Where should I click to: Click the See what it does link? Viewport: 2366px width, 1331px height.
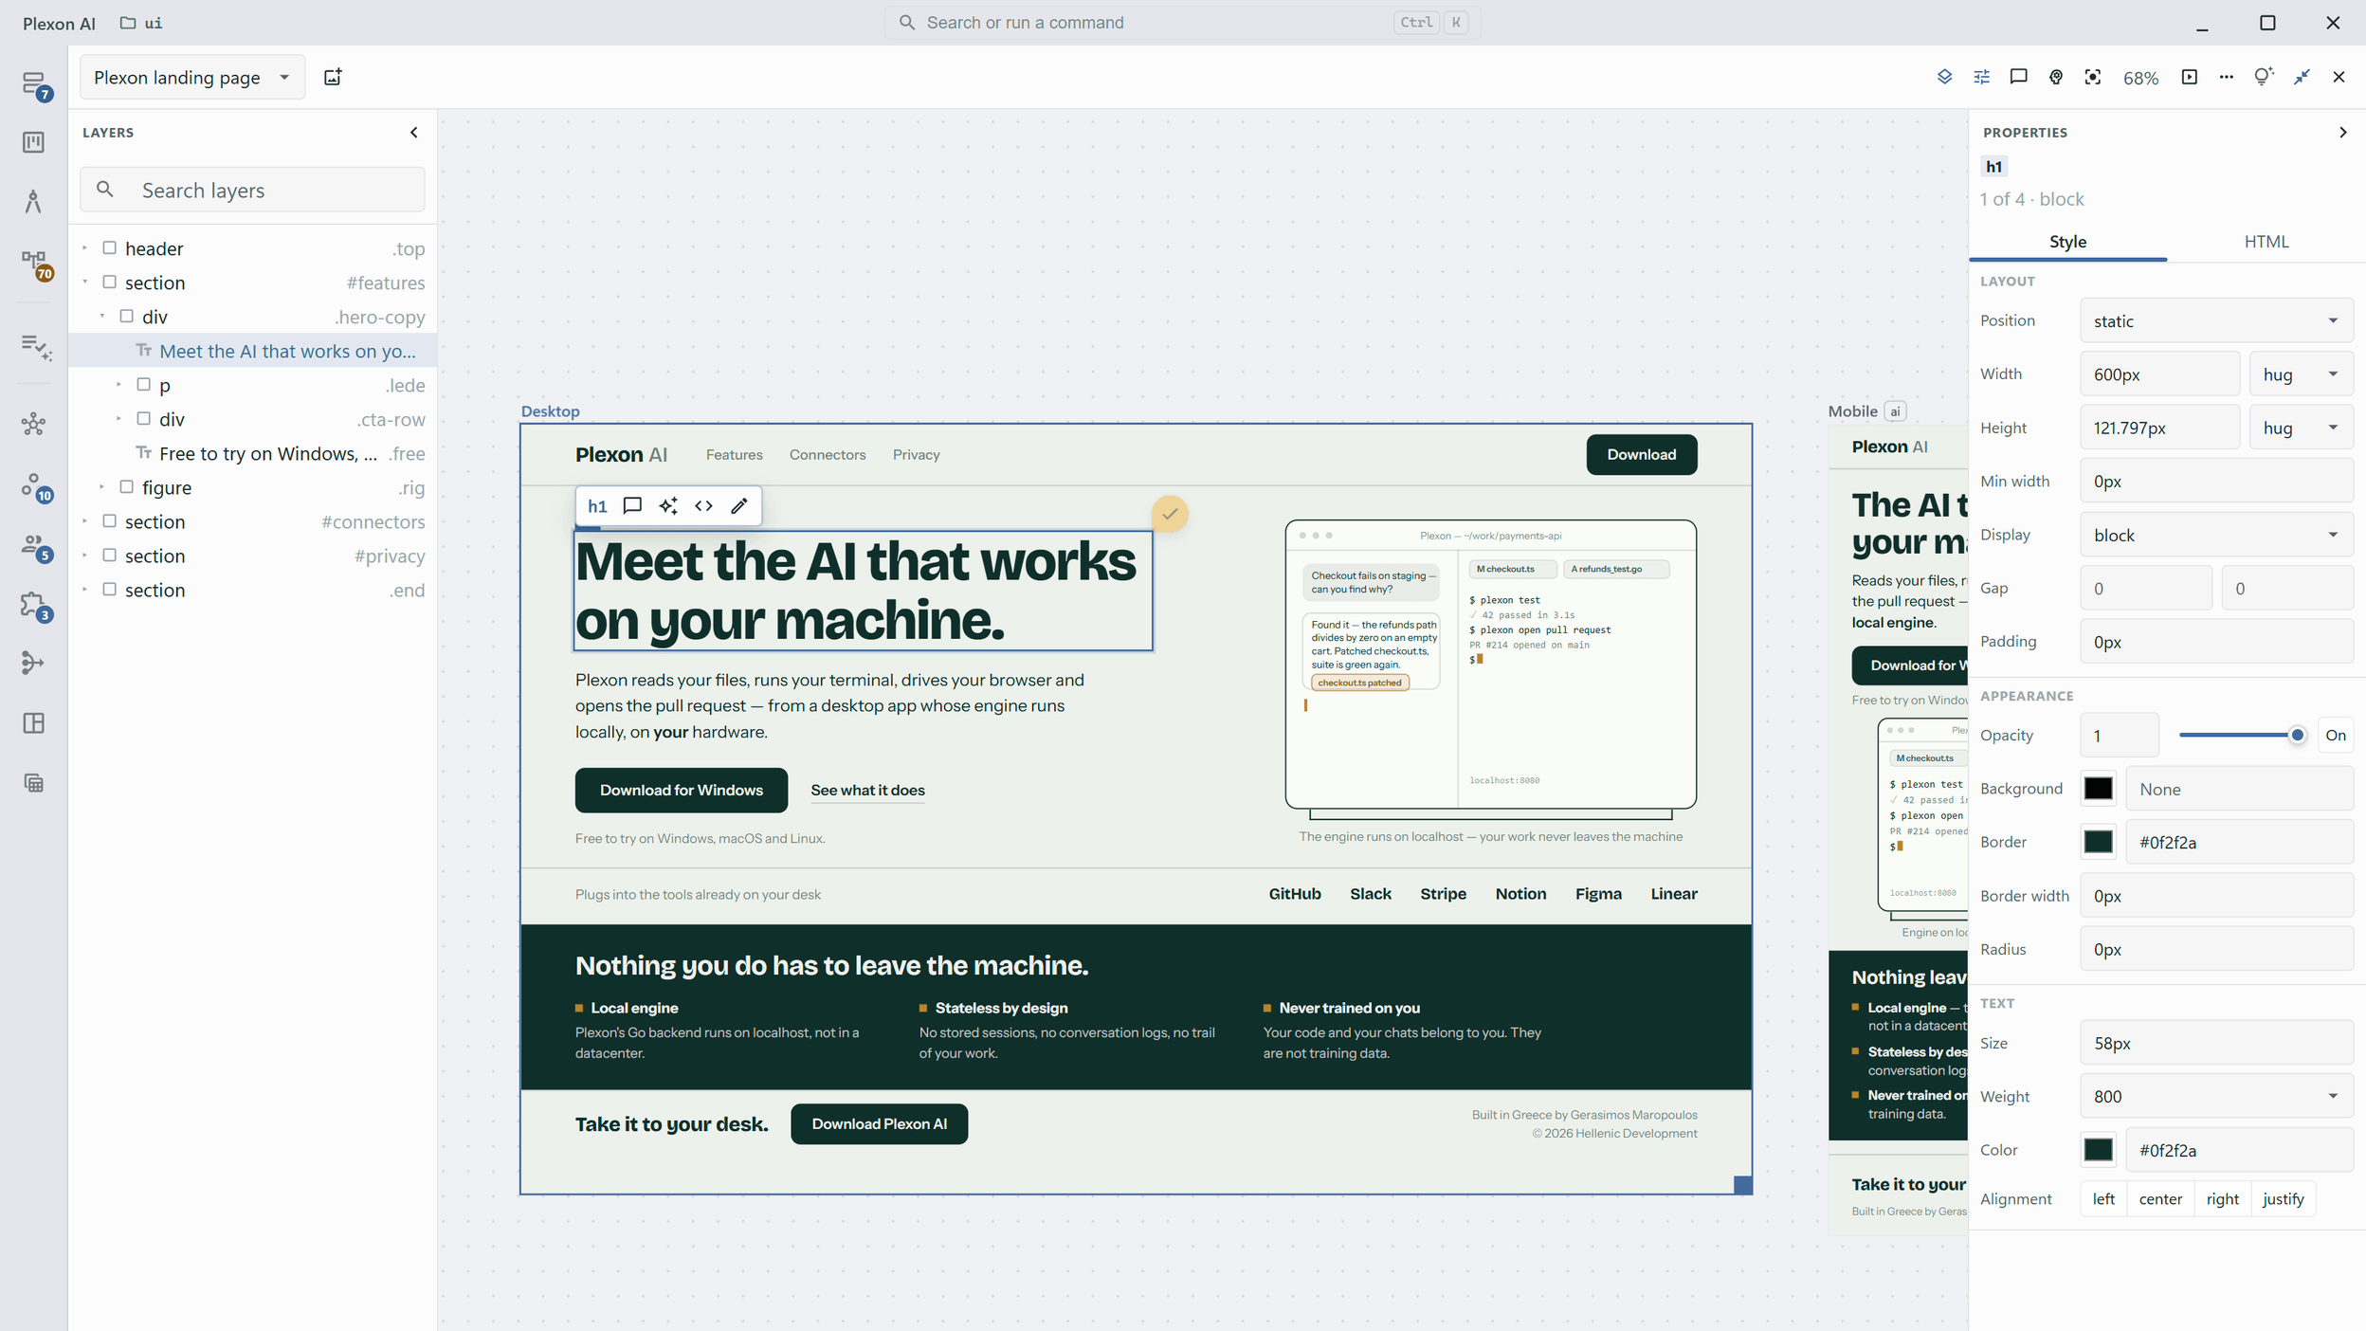click(x=867, y=790)
